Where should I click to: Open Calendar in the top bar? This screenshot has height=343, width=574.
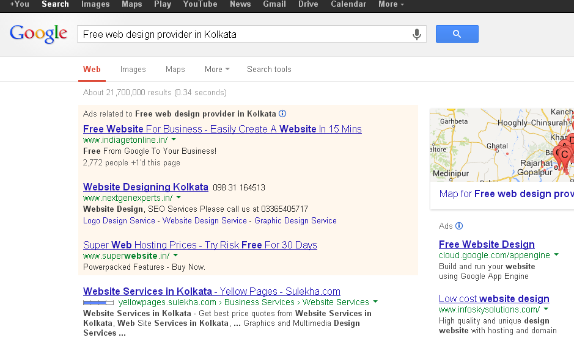tap(348, 4)
